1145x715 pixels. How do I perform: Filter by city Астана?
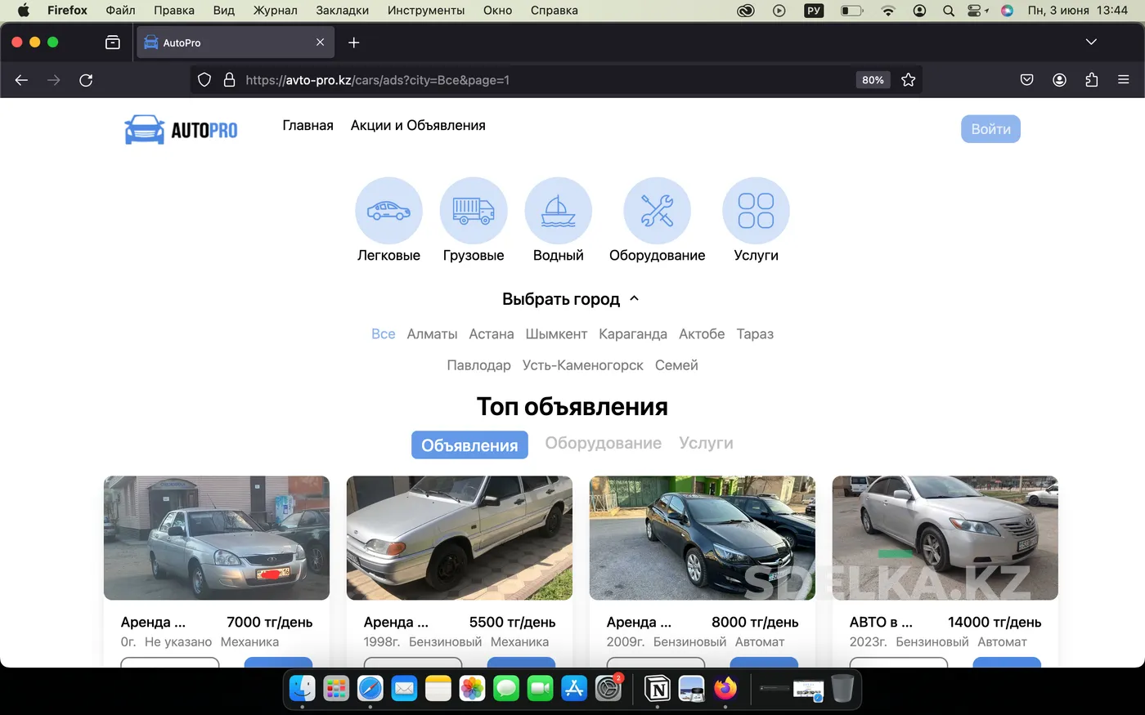pyautogui.click(x=492, y=334)
